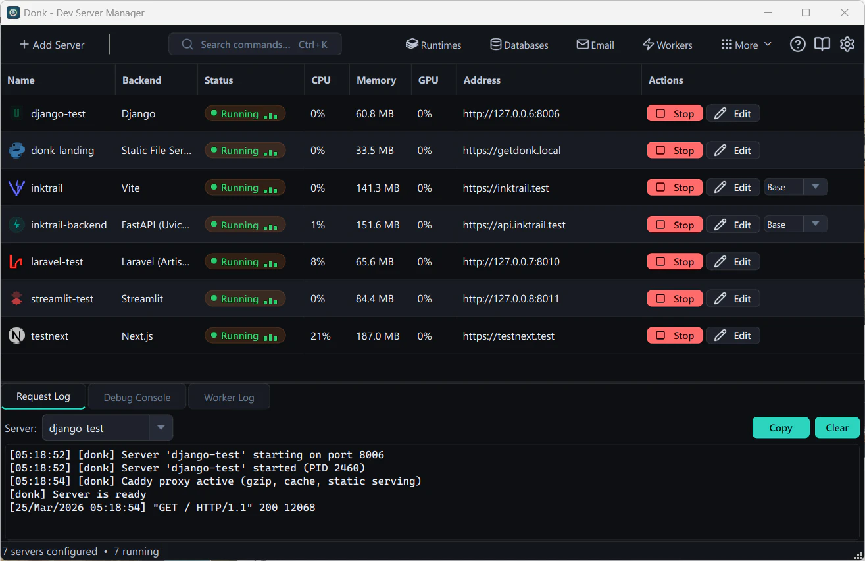865x561 pixels.
Task: Expand the More menu
Action: [x=745, y=45]
